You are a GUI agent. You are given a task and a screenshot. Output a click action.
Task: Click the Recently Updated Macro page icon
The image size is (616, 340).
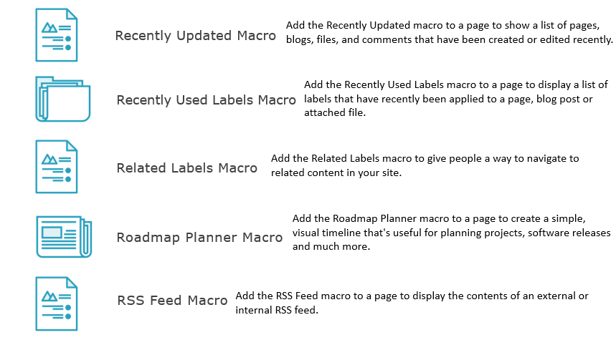[57, 35]
